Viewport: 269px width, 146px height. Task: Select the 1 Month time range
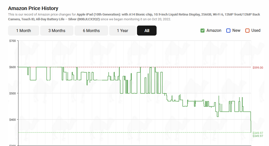[x=24, y=31]
